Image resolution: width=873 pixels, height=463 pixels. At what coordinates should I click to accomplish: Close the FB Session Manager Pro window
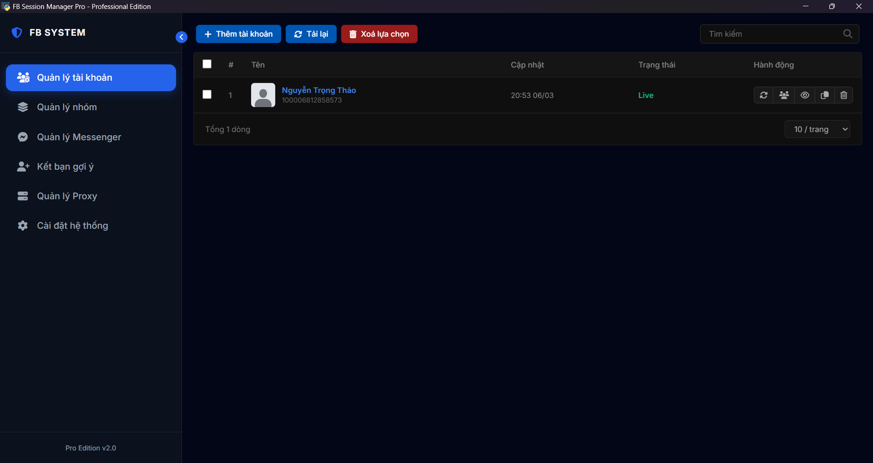(x=859, y=7)
